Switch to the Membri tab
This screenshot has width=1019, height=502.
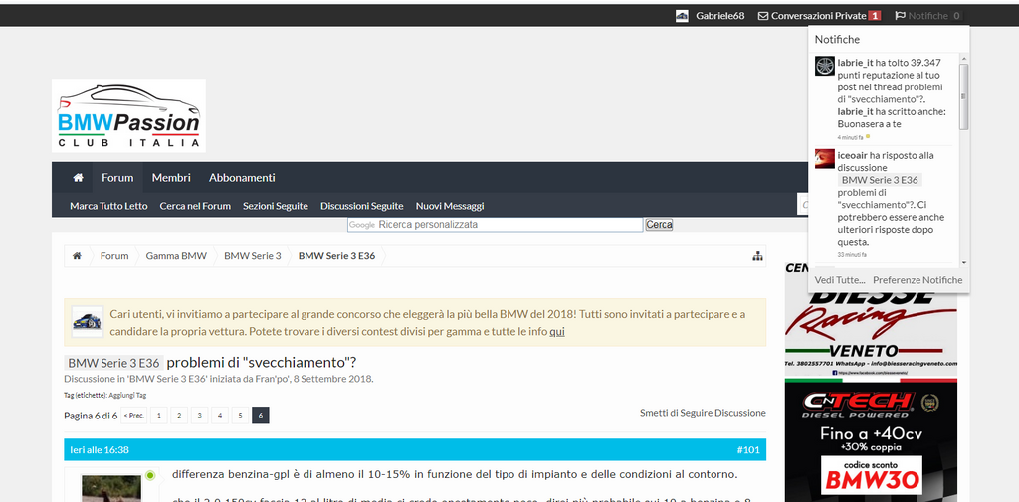[x=171, y=177]
